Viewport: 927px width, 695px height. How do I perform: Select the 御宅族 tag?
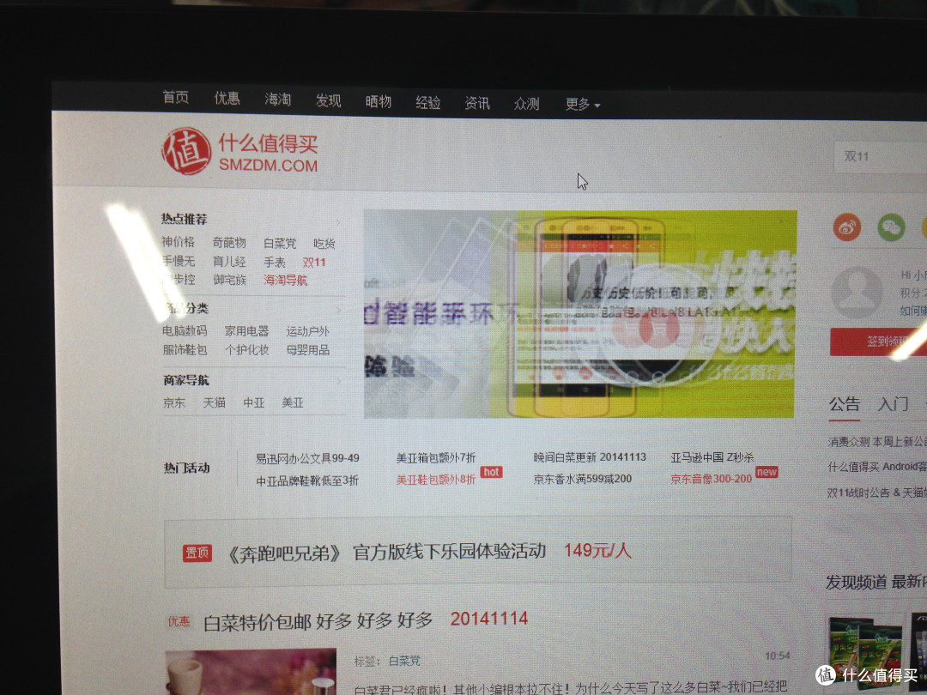click(229, 280)
